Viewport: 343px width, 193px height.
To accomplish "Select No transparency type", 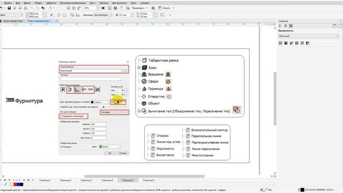I will (280, 43).
